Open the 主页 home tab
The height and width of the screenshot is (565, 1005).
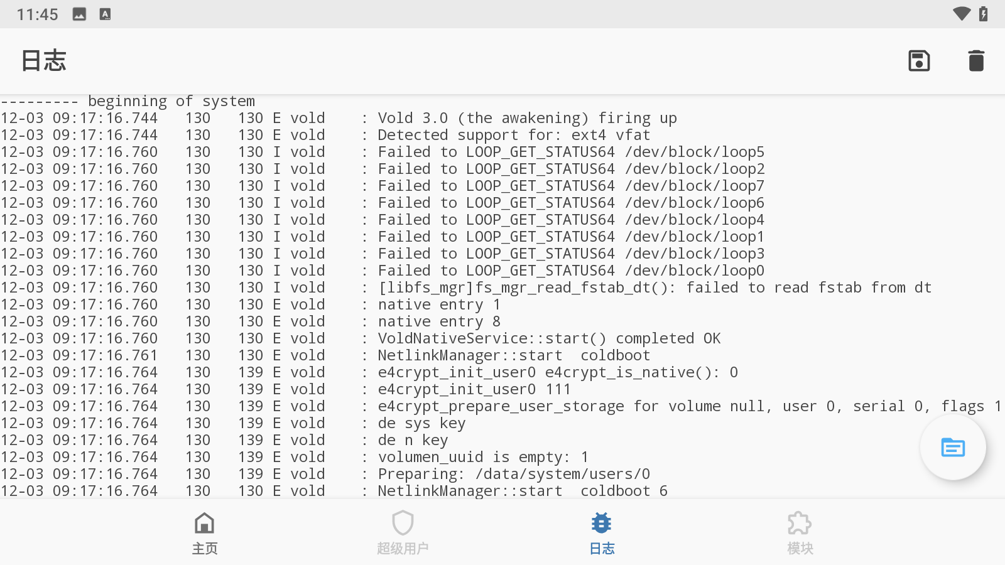click(x=205, y=533)
